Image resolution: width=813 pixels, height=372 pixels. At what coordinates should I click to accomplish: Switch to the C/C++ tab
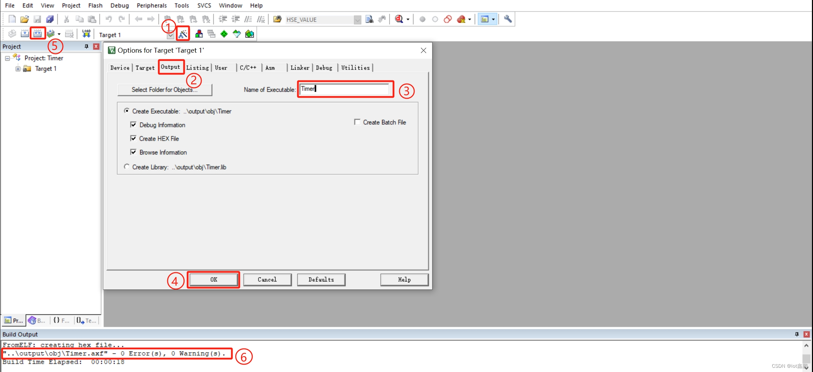(x=248, y=68)
